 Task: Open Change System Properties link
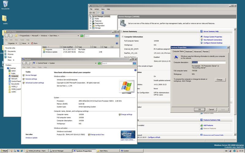click(213, 37)
